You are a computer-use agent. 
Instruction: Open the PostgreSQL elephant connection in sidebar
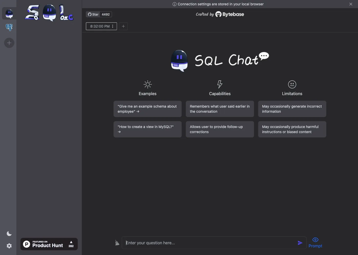tap(9, 27)
